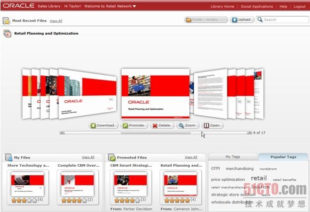Click the retail merchandising tag
Screen dimensions: 310x212
[x=229, y=187]
